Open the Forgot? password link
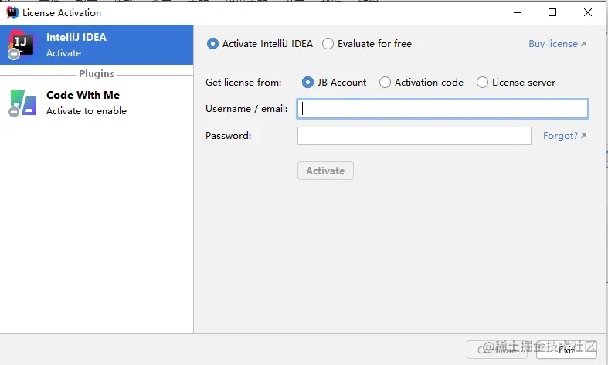This screenshot has height=365, width=608. click(x=564, y=136)
